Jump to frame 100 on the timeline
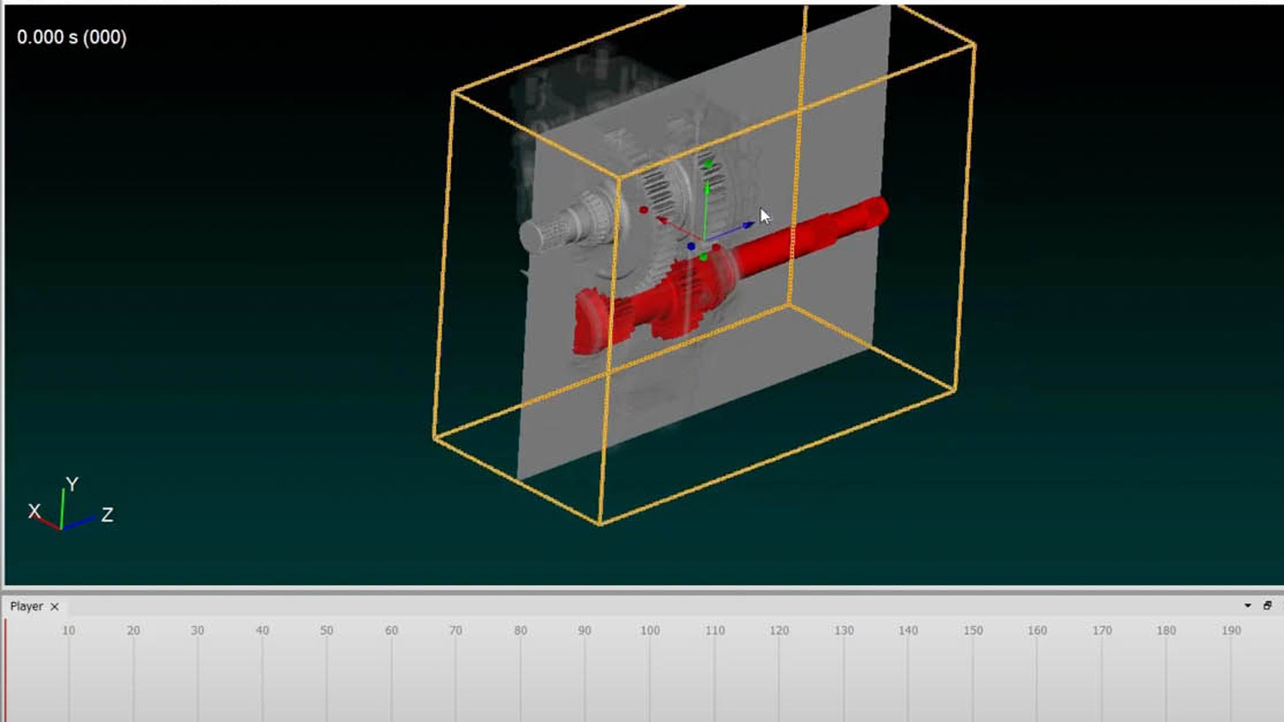 [x=650, y=630]
